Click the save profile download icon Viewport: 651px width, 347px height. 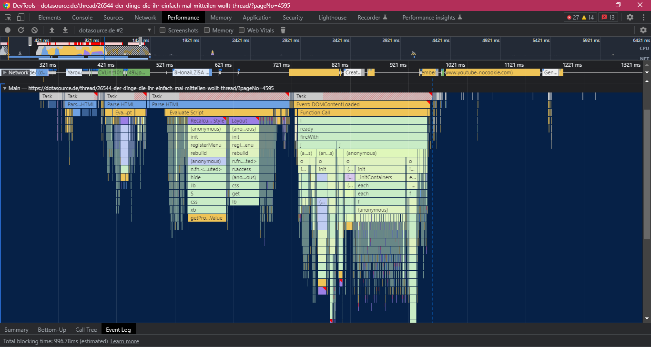(65, 30)
